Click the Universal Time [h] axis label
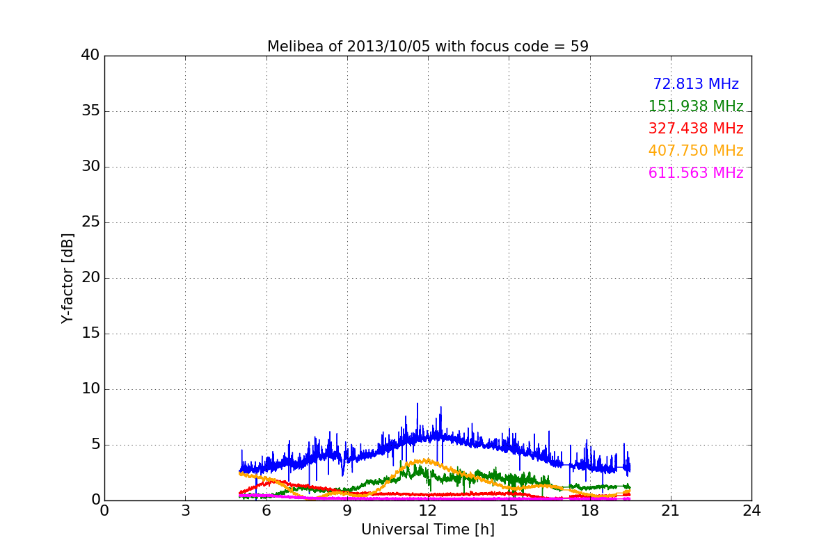835x556 pixels. pos(428,530)
